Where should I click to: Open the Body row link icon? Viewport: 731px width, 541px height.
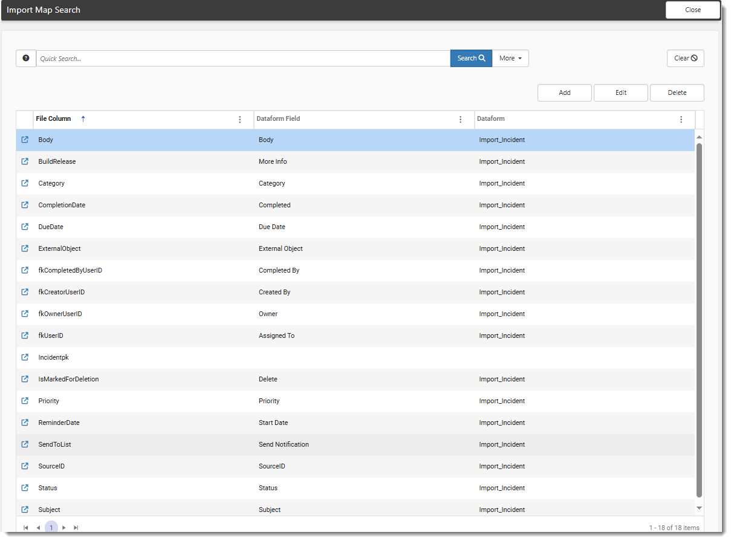(x=25, y=140)
